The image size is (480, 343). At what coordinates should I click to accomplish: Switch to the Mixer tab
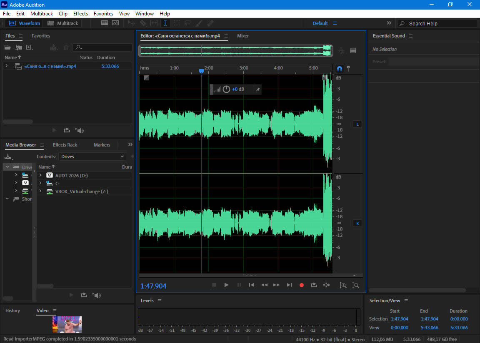pyautogui.click(x=243, y=36)
